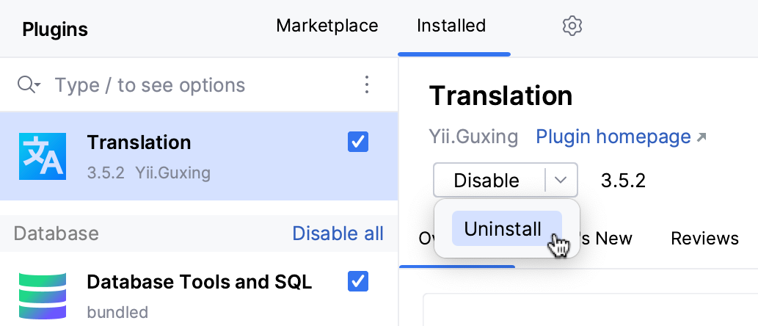Click the Translation plugin icon

[43, 156]
